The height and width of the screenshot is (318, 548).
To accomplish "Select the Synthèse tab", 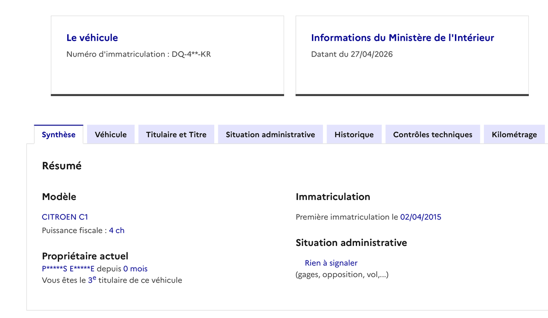I will click(x=58, y=135).
